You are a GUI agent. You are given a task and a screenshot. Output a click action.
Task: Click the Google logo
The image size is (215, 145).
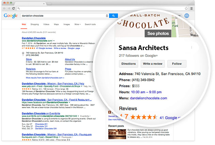pyautogui.click(x=11, y=16)
